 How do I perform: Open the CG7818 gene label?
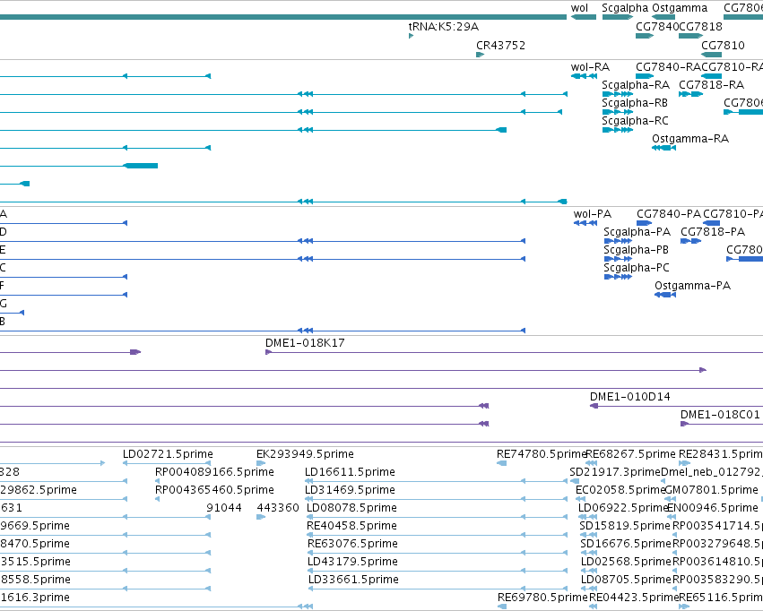click(701, 27)
